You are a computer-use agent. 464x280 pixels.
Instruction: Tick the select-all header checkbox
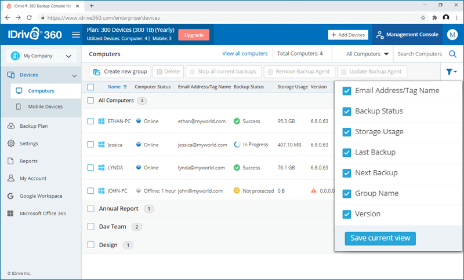point(90,87)
